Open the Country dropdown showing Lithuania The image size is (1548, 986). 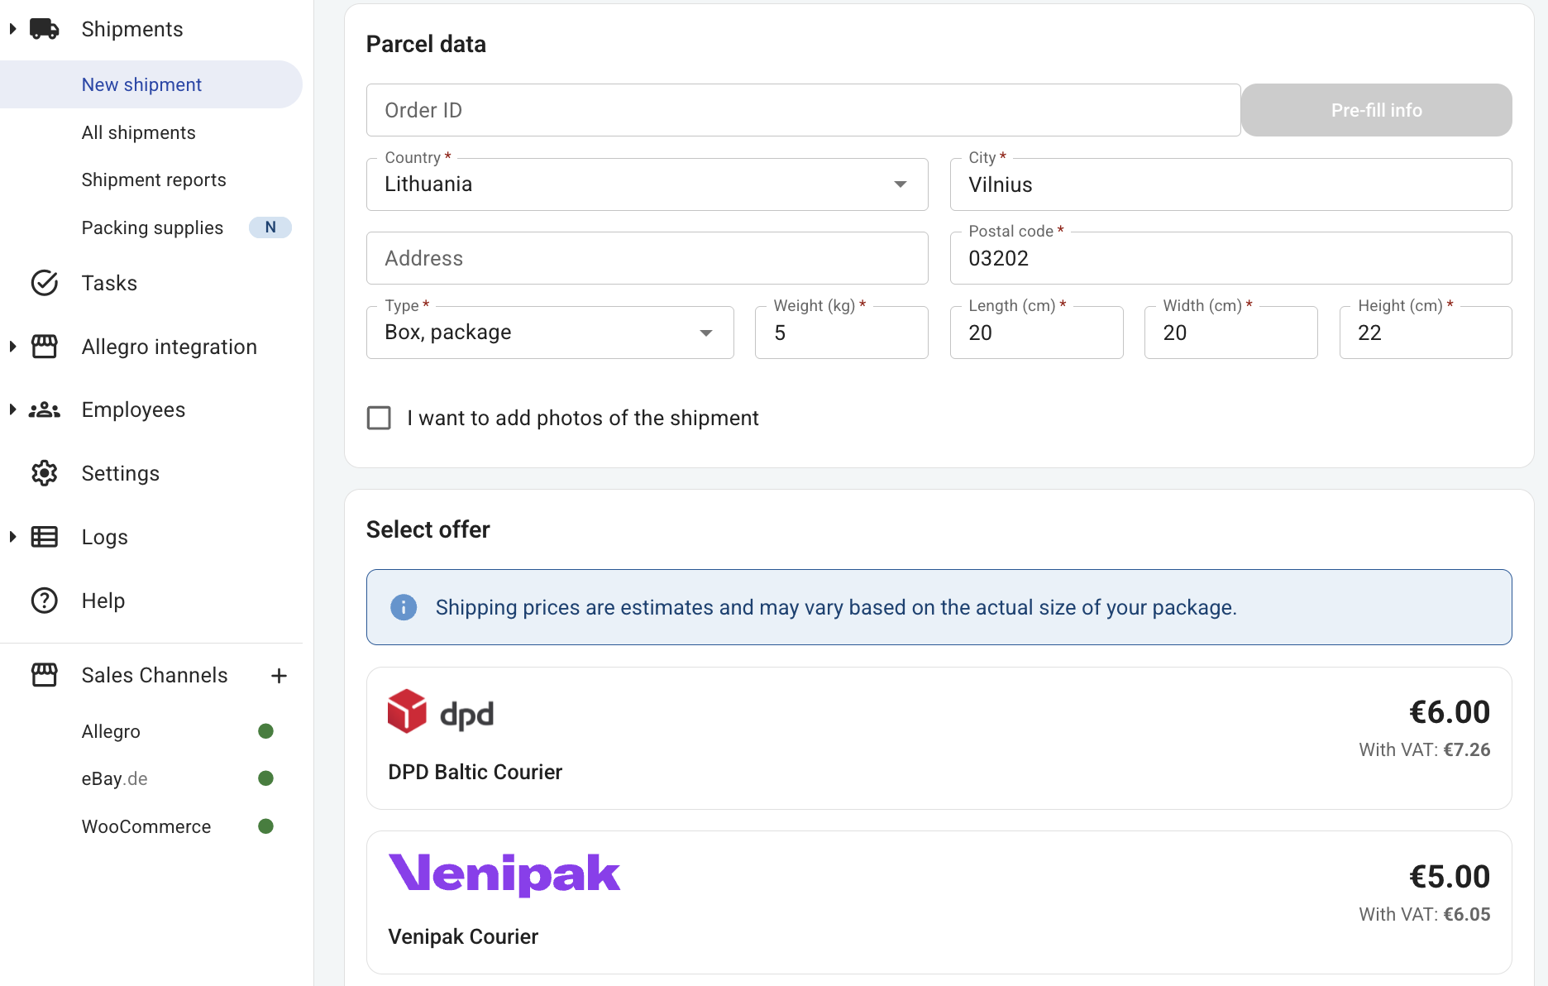point(647,184)
